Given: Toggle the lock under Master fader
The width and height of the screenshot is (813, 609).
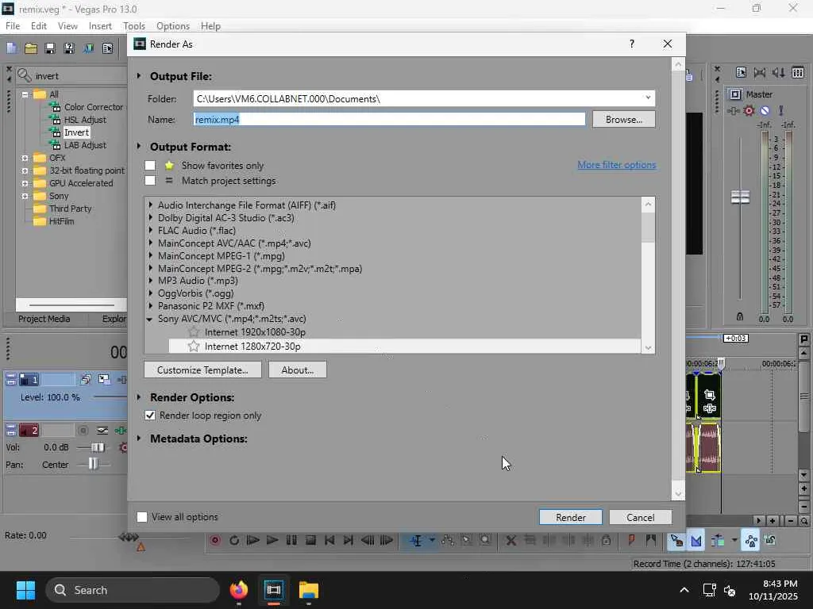Looking at the screenshot, I should [740, 316].
